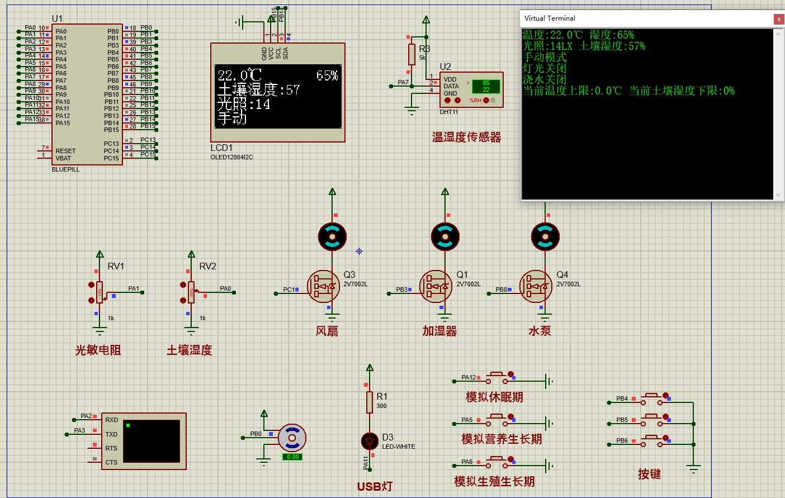785x498 pixels.
Task: Select the R3 5k pull-up resistor
Action: tap(412, 55)
